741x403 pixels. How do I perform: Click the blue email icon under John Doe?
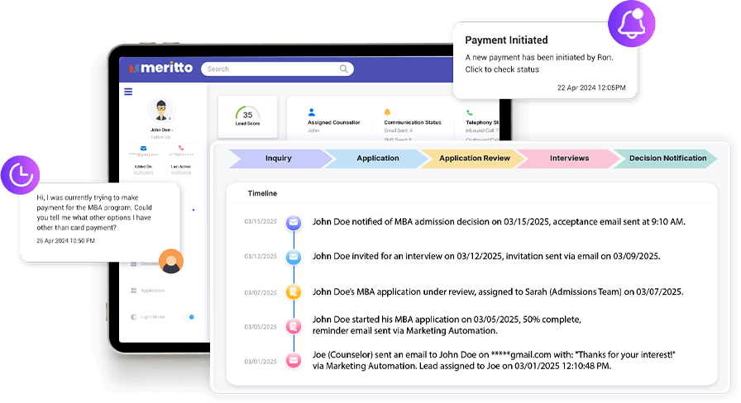(144, 148)
